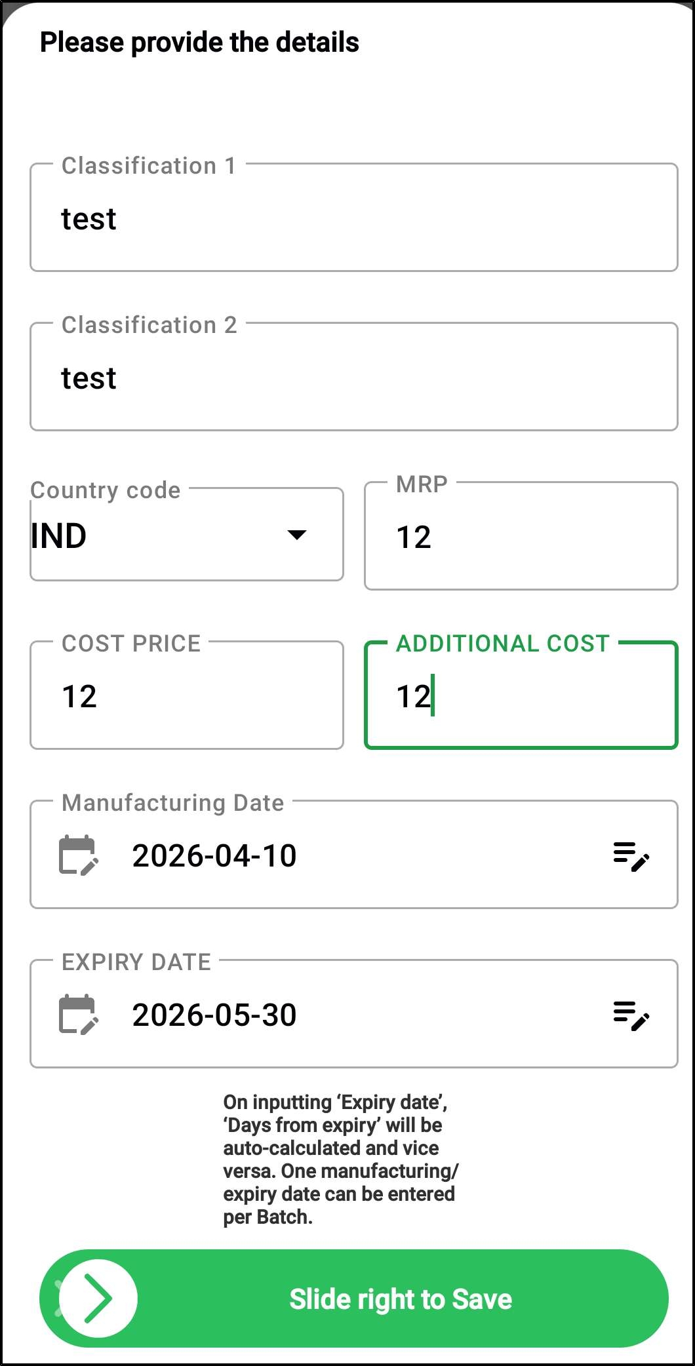
Task: Click into the Cost Price field
Action: 187,696
